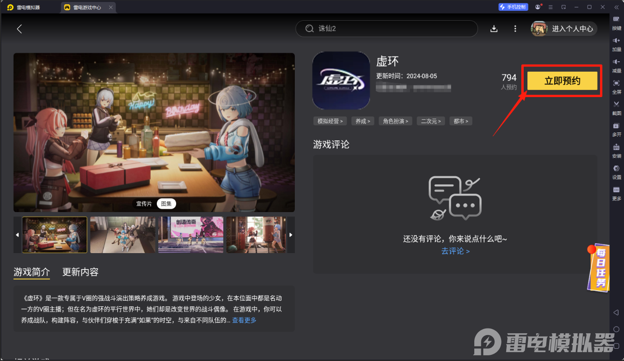Open the 按键 keyboard mapping tool

point(616,24)
